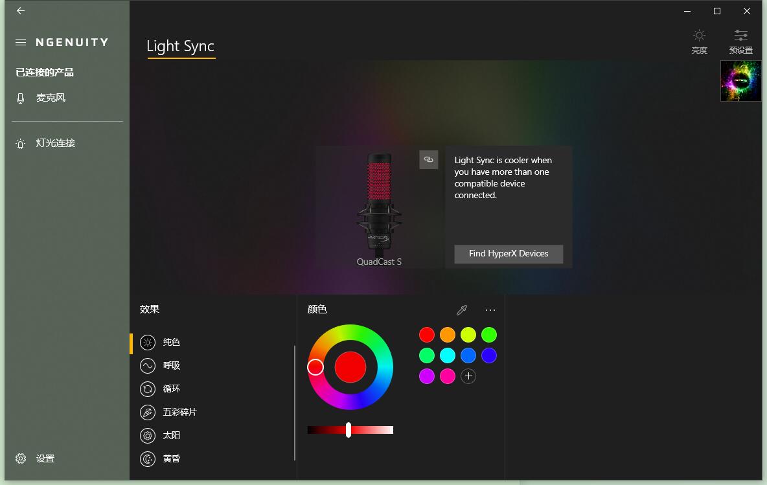This screenshot has width=767, height=485.
Task: Select the colorful HyperX preset thumbnail
Action: pos(740,81)
